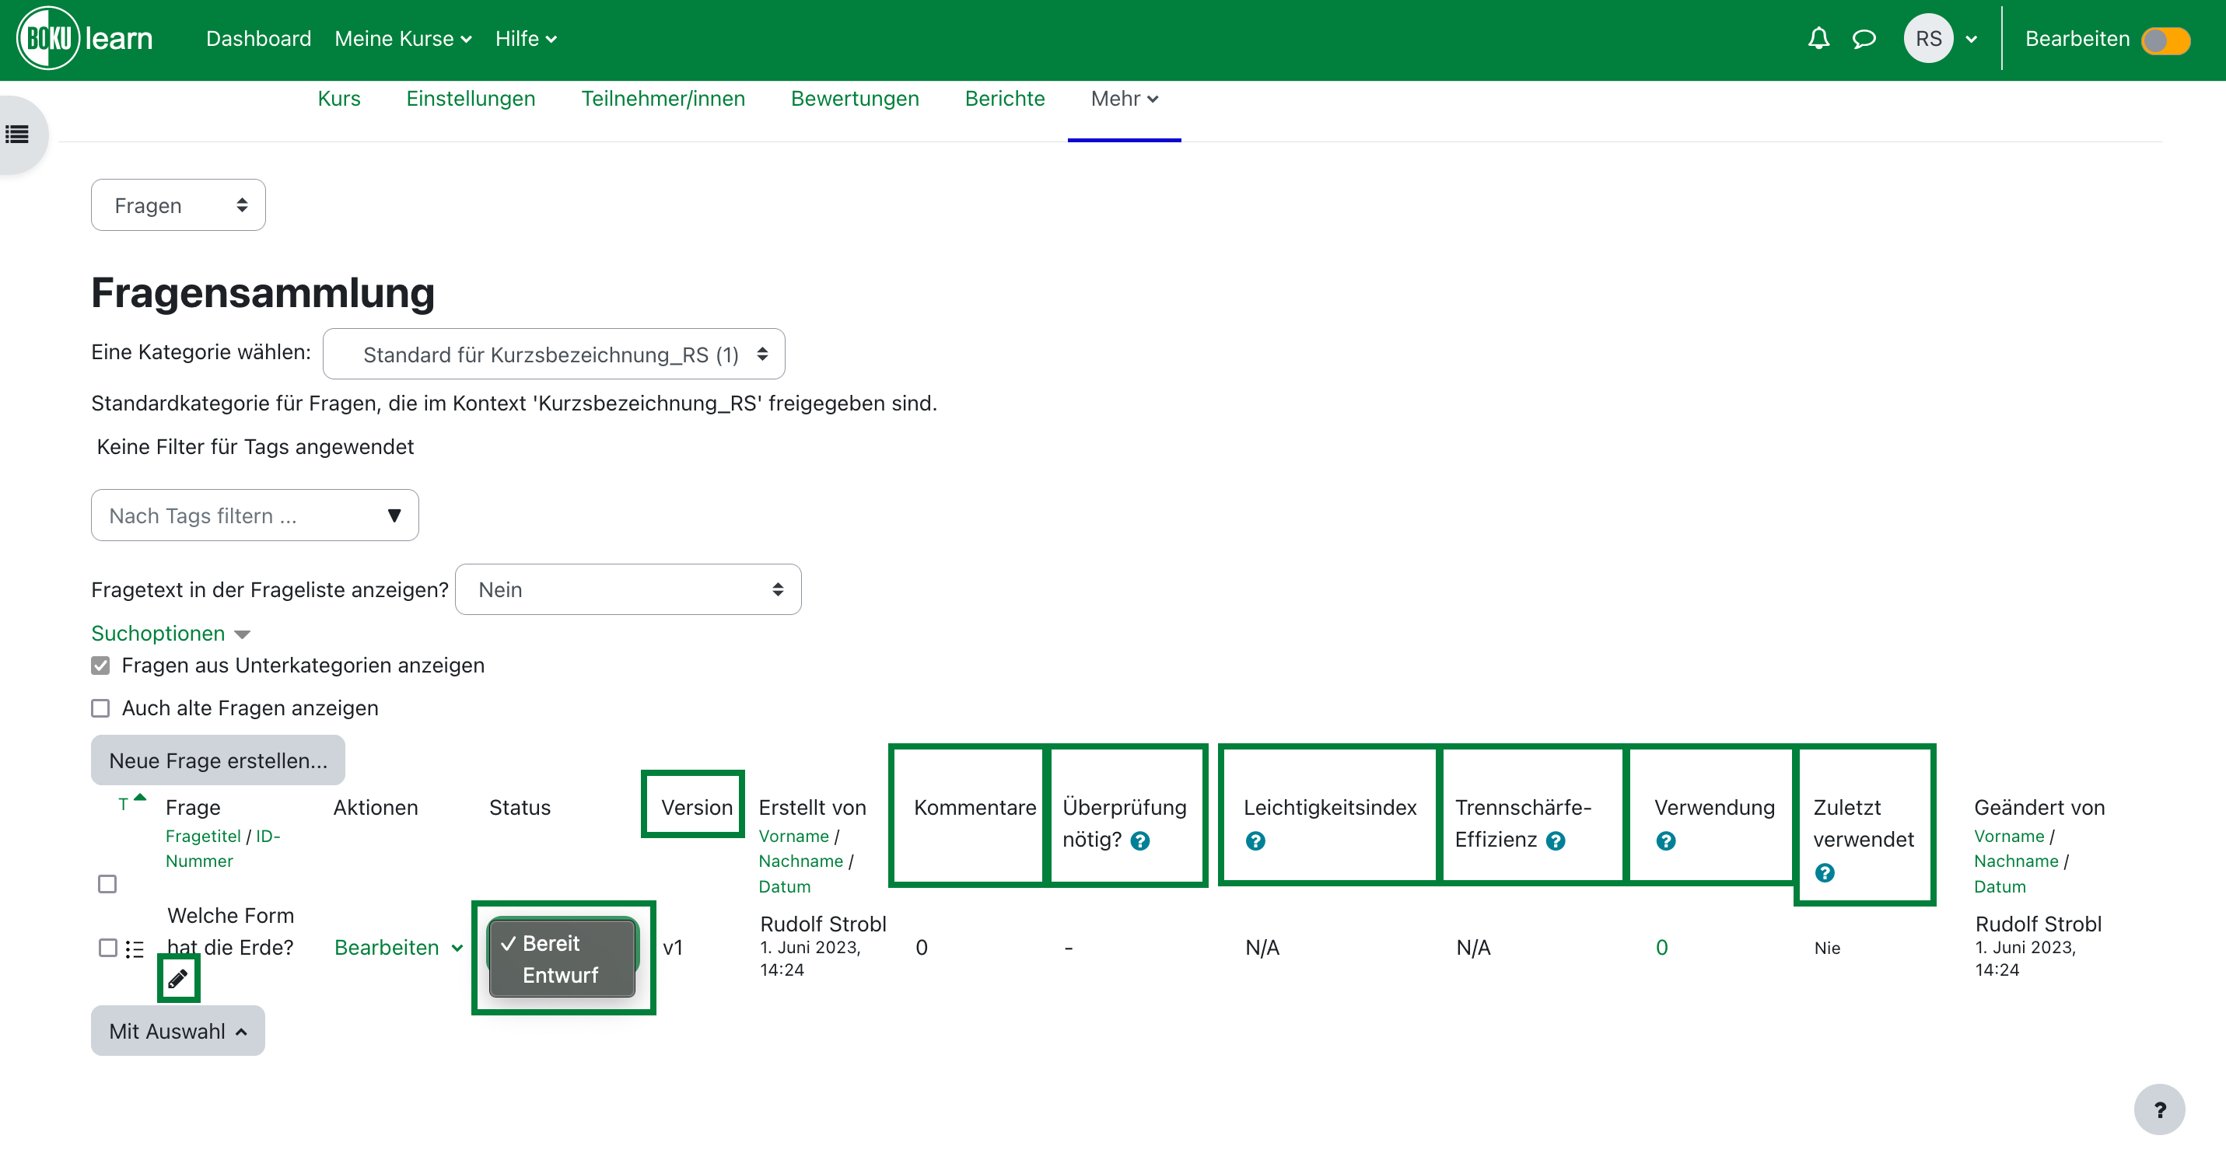Switch to the Kurs tab
Screen dimensions: 2226x1174
tap(339, 99)
